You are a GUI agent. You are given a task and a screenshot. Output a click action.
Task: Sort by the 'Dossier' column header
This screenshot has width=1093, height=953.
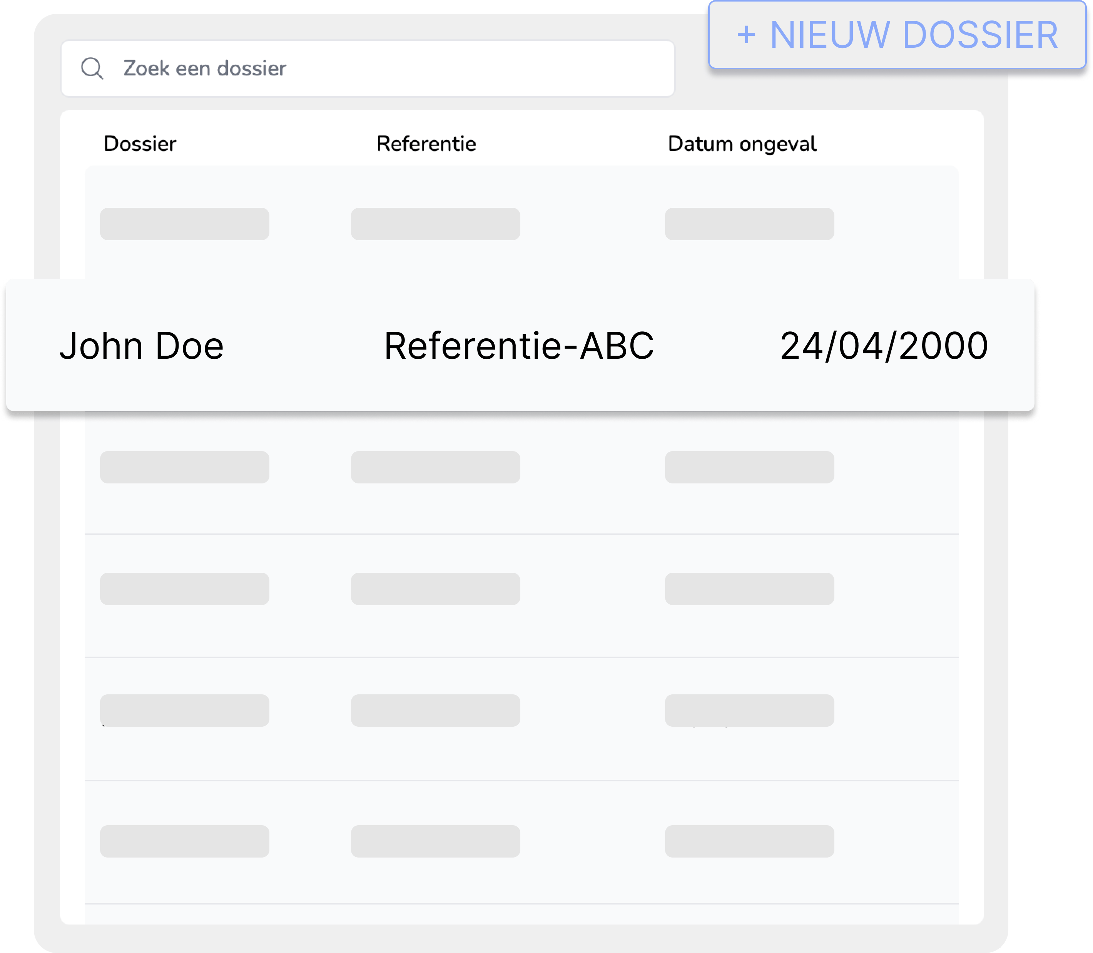point(140,144)
